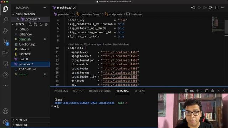Image resolution: width=228 pixels, height=128 pixels.
Task: Collapse the GITKO... project folder section
Action: click(13, 24)
